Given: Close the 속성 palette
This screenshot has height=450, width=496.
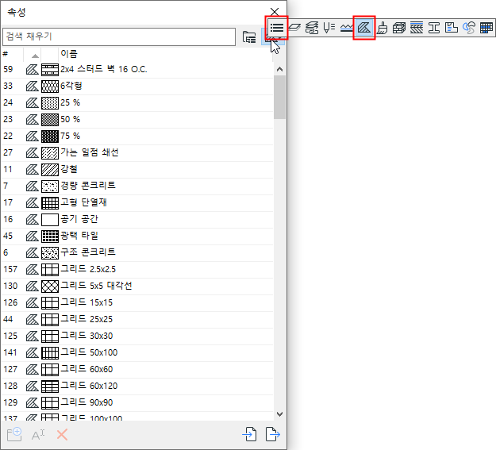Looking at the screenshot, I should tap(275, 12).
